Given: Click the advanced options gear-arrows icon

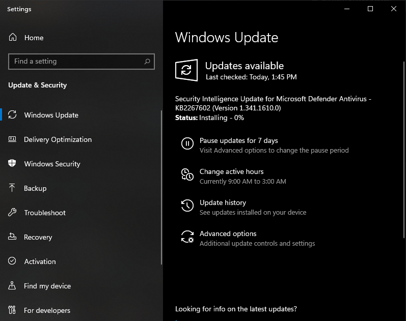Looking at the screenshot, I should 187,237.
